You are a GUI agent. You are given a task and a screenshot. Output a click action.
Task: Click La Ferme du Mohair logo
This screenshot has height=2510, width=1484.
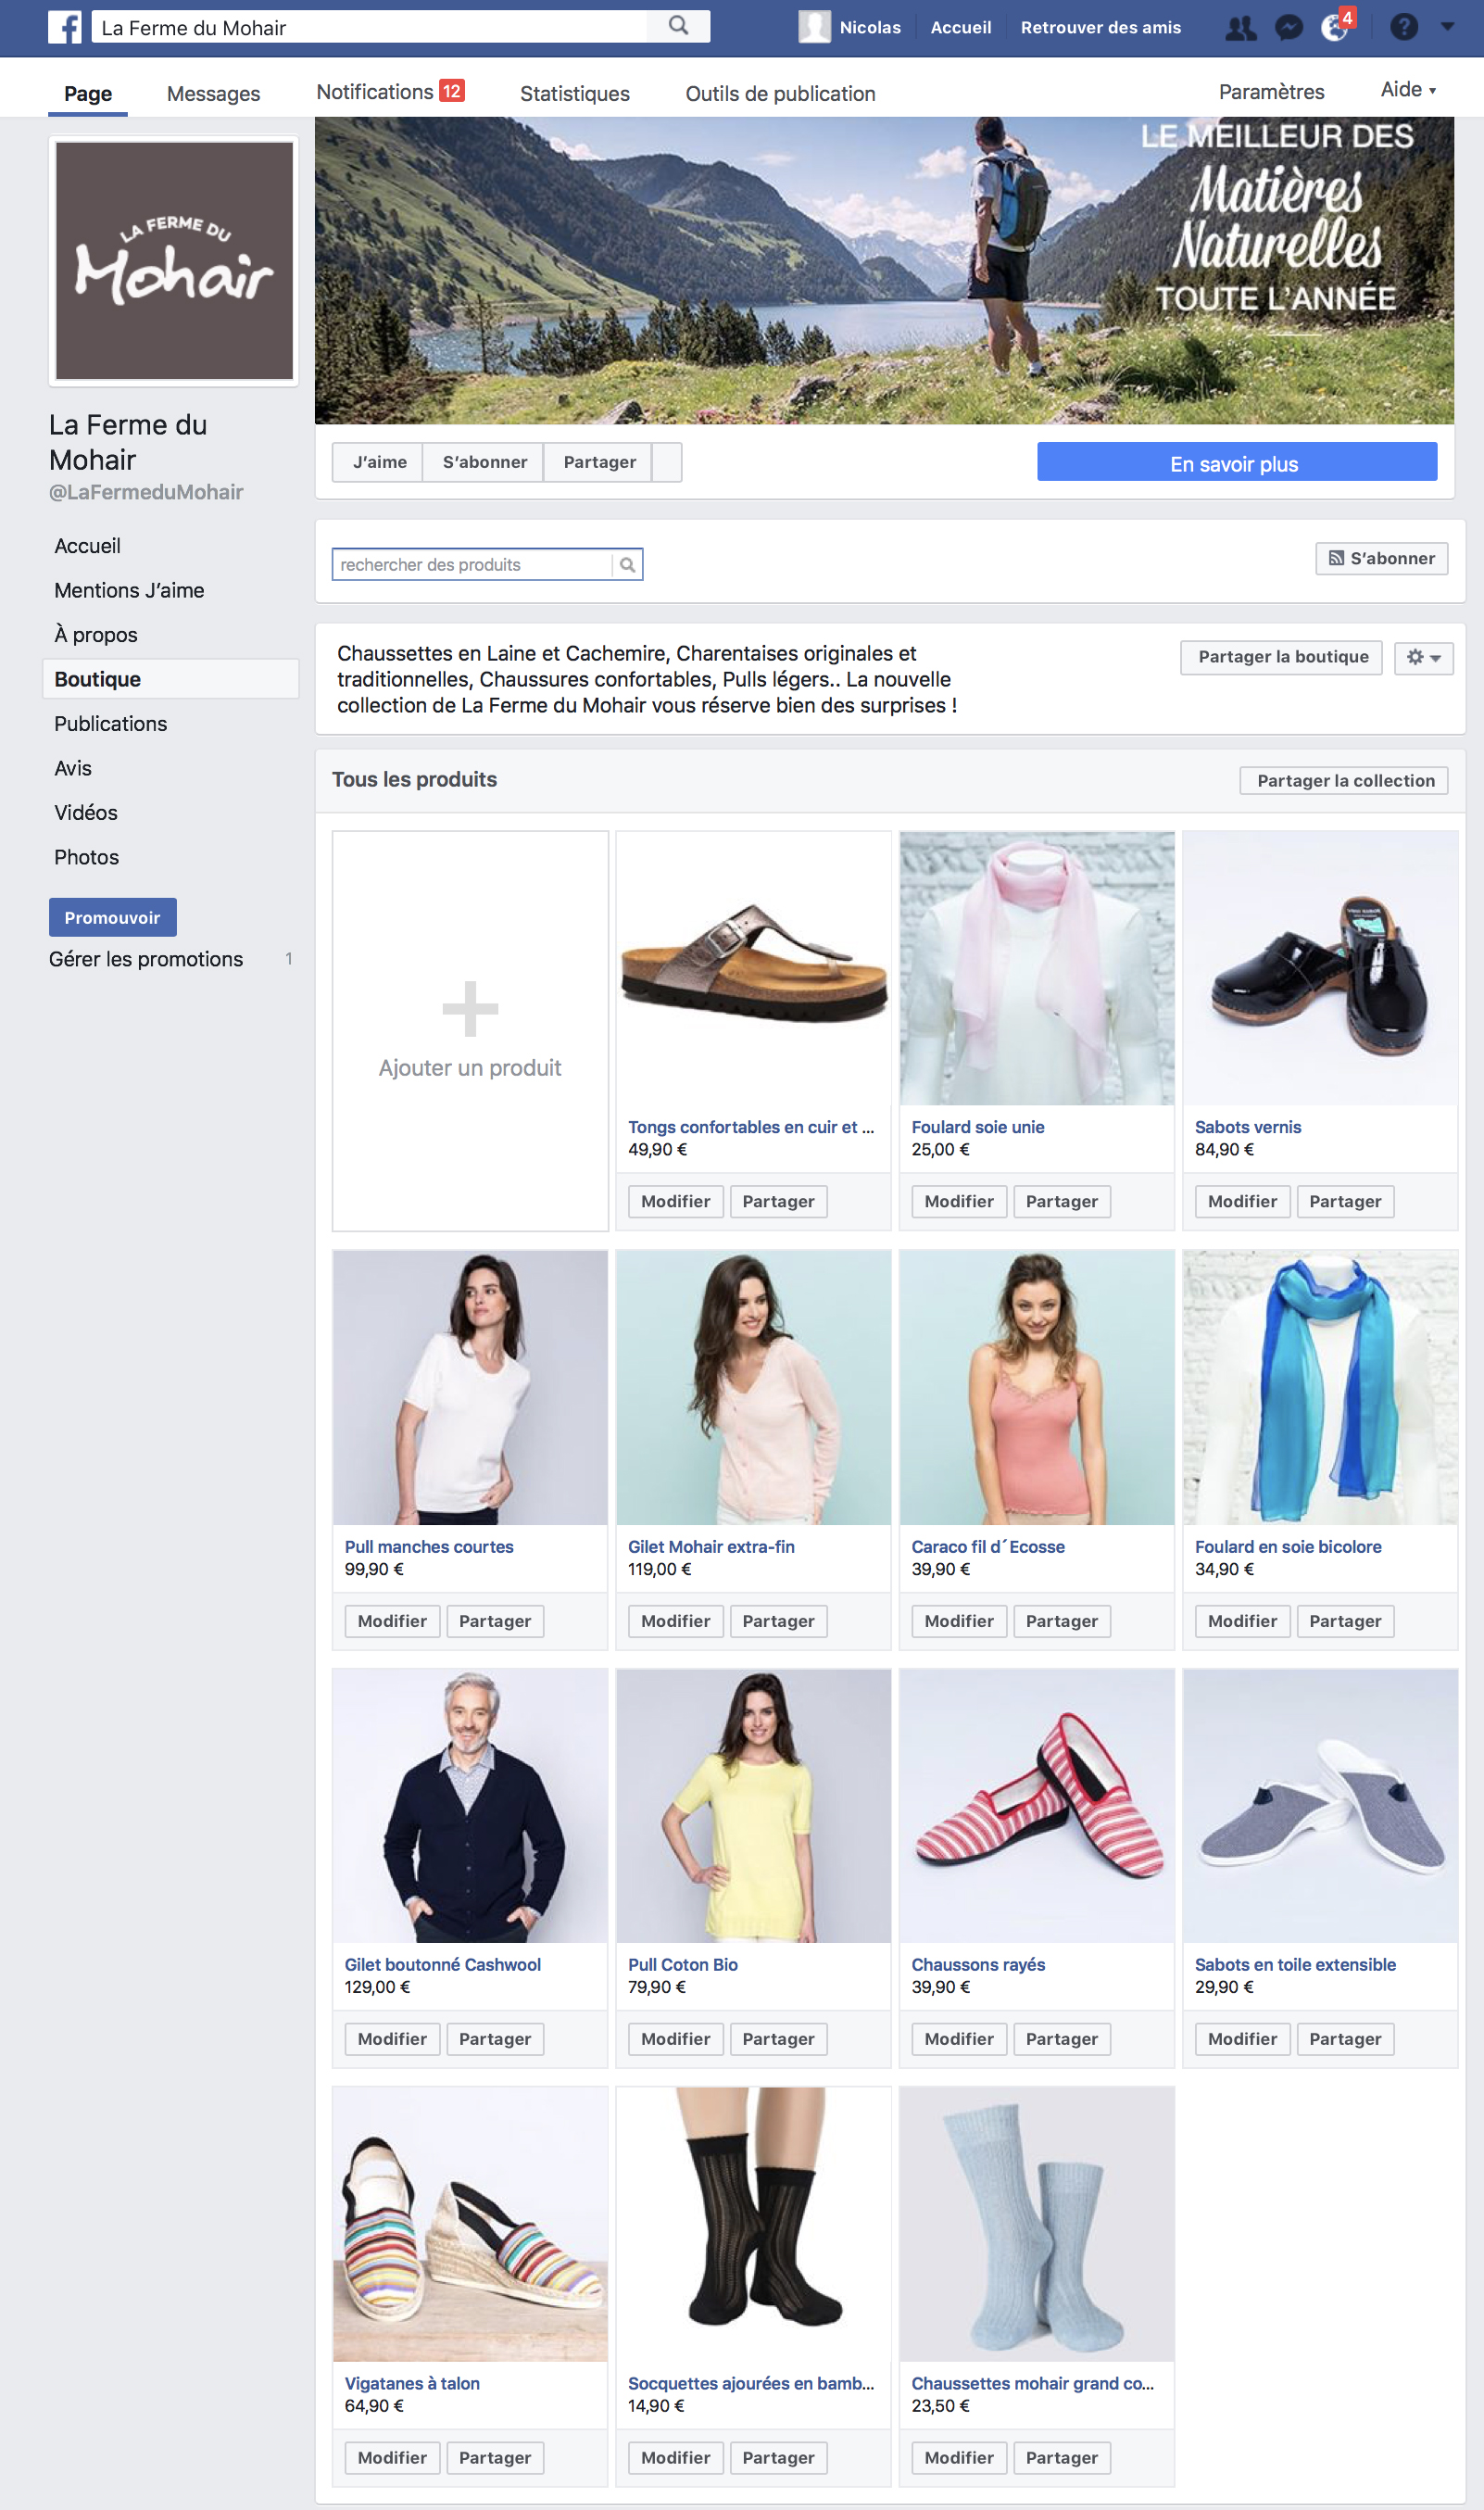(174, 261)
